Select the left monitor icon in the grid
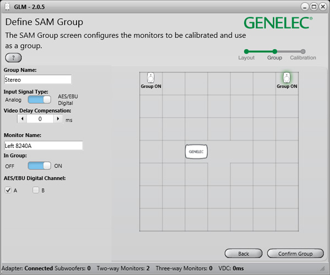The image size is (330, 275). (151, 78)
